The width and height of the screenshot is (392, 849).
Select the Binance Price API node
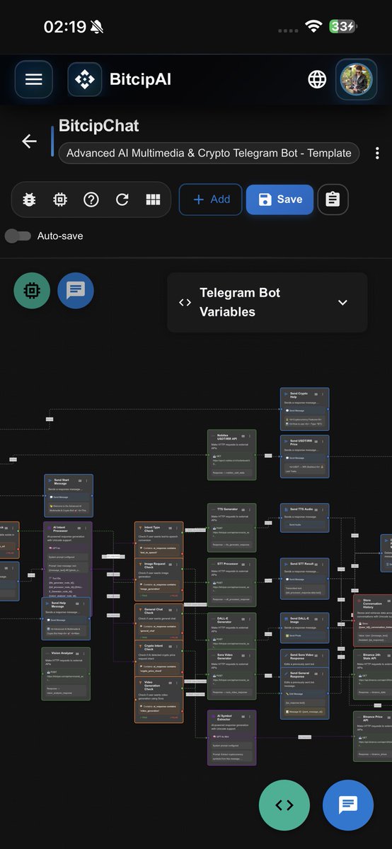click(372, 737)
